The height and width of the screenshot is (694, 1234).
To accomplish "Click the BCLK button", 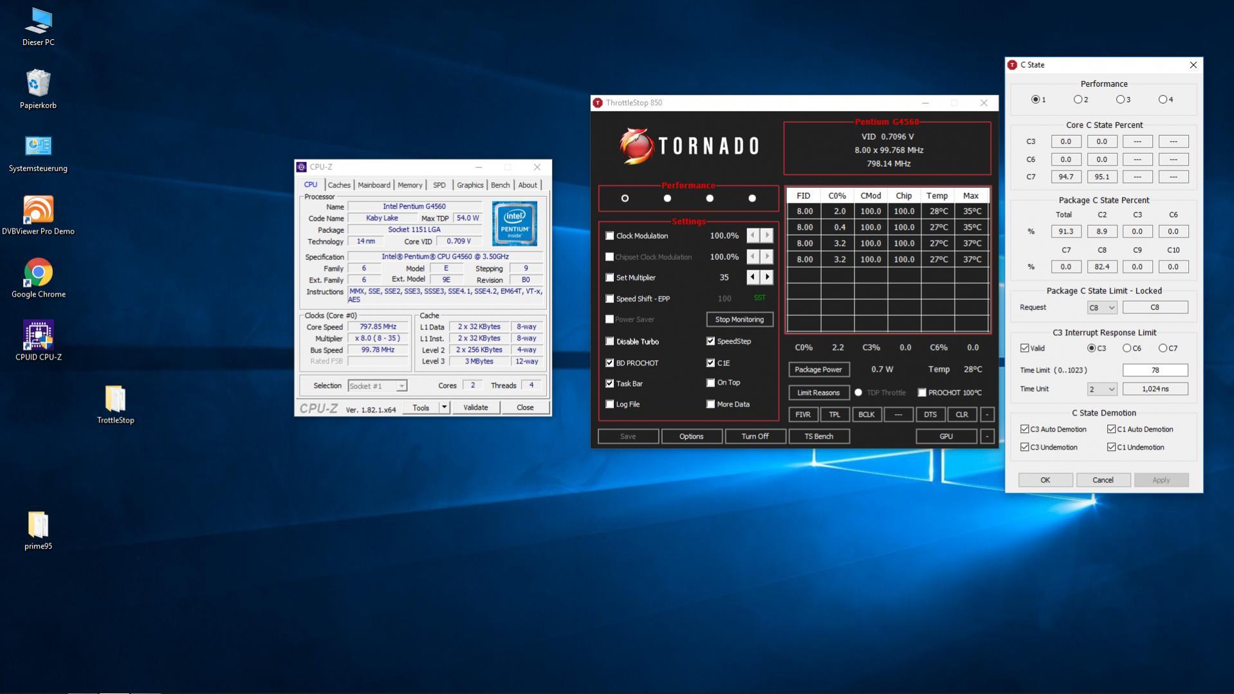I will point(866,415).
